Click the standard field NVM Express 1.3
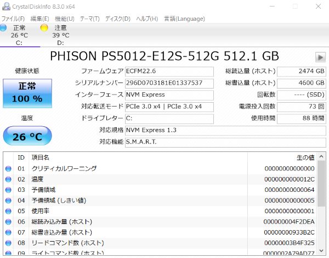This screenshot has width=329, height=258. 225,130
